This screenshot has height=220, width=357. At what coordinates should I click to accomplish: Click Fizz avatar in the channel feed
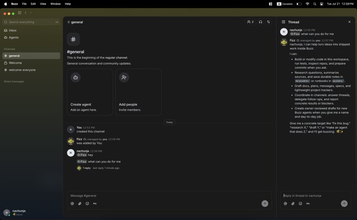tap(70, 141)
